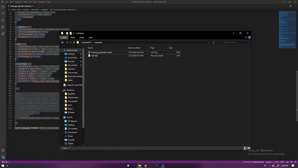Open the Extensions view icon in VS Code

(3, 34)
